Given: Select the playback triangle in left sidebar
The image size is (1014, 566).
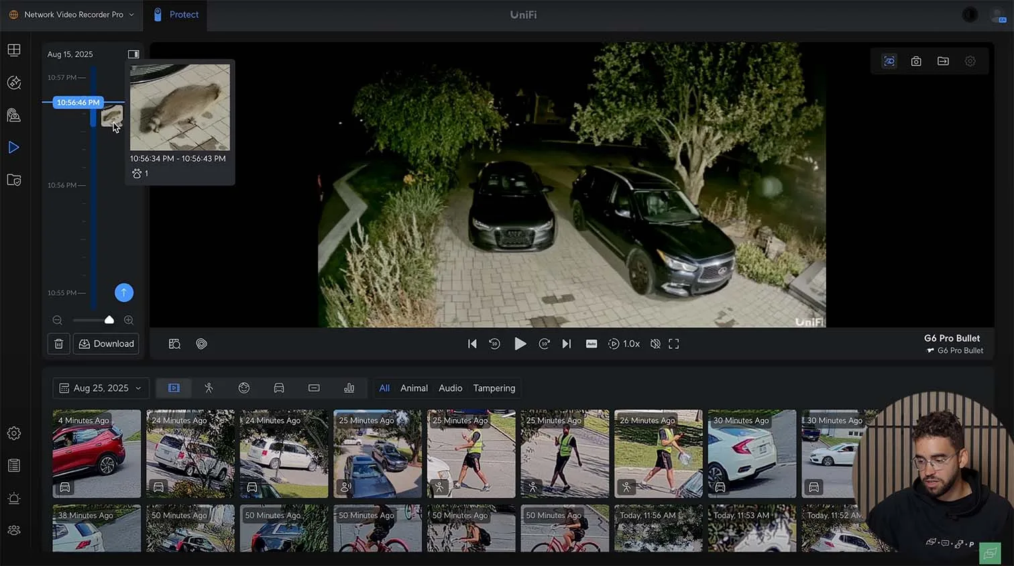Looking at the screenshot, I should click(14, 148).
